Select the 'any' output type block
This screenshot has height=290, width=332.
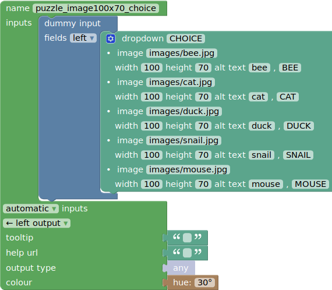coord(181,268)
